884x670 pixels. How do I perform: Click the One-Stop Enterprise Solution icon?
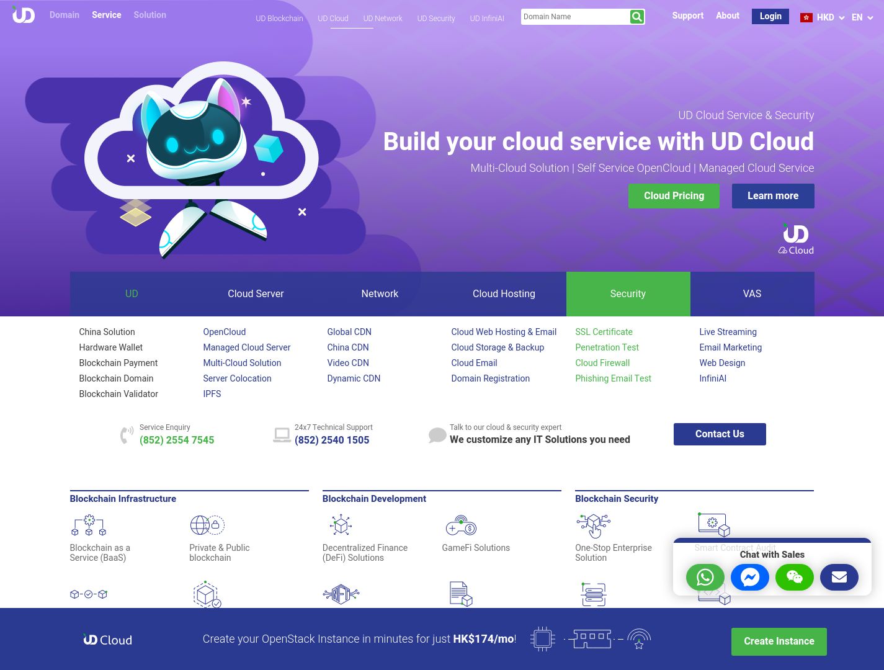594,525
